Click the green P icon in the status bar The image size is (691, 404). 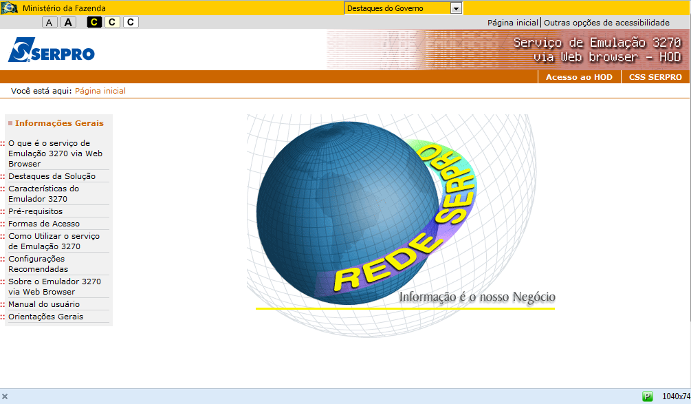(x=648, y=396)
